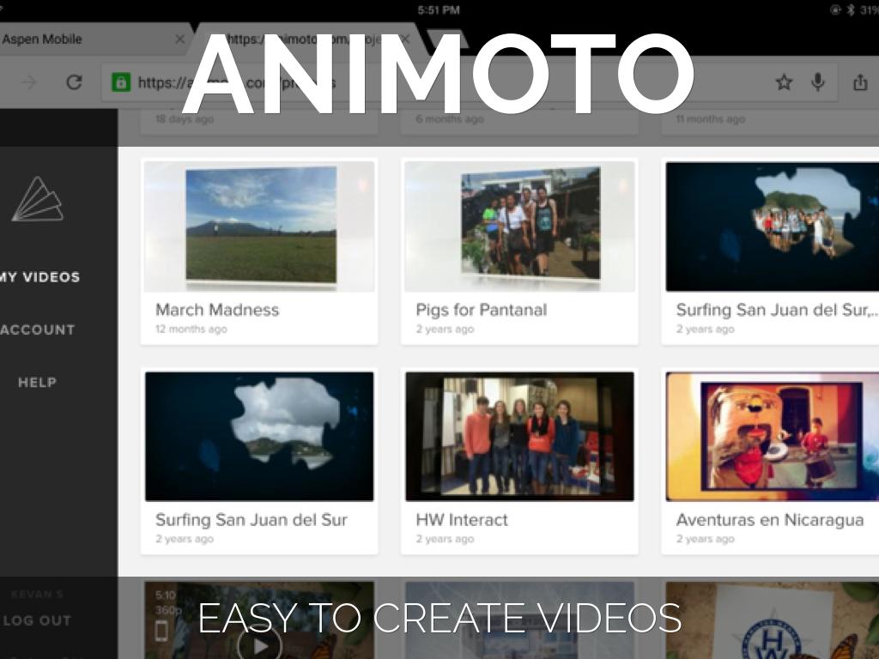
Task: Click the Log Out link
Action: pos(38,620)
